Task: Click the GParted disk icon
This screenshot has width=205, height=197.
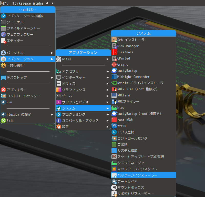Action: [x=114, y=58]
